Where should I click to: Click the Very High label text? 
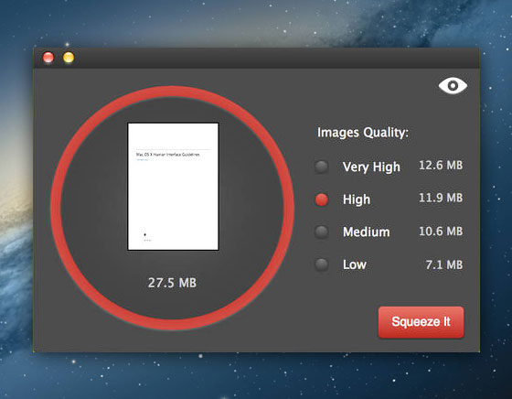[371, 167]
